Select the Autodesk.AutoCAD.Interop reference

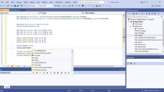click(146, 38)
